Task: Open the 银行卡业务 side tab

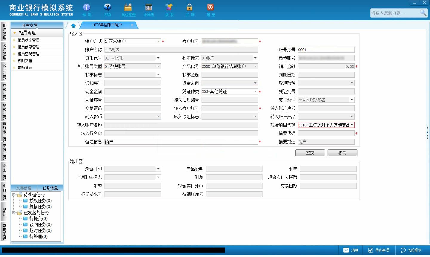Action: 4,131
